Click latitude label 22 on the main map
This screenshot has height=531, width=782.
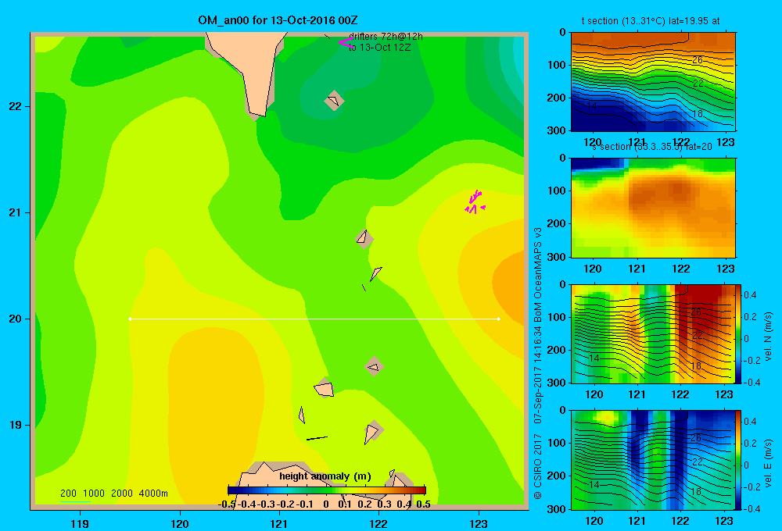click(16, 107)
